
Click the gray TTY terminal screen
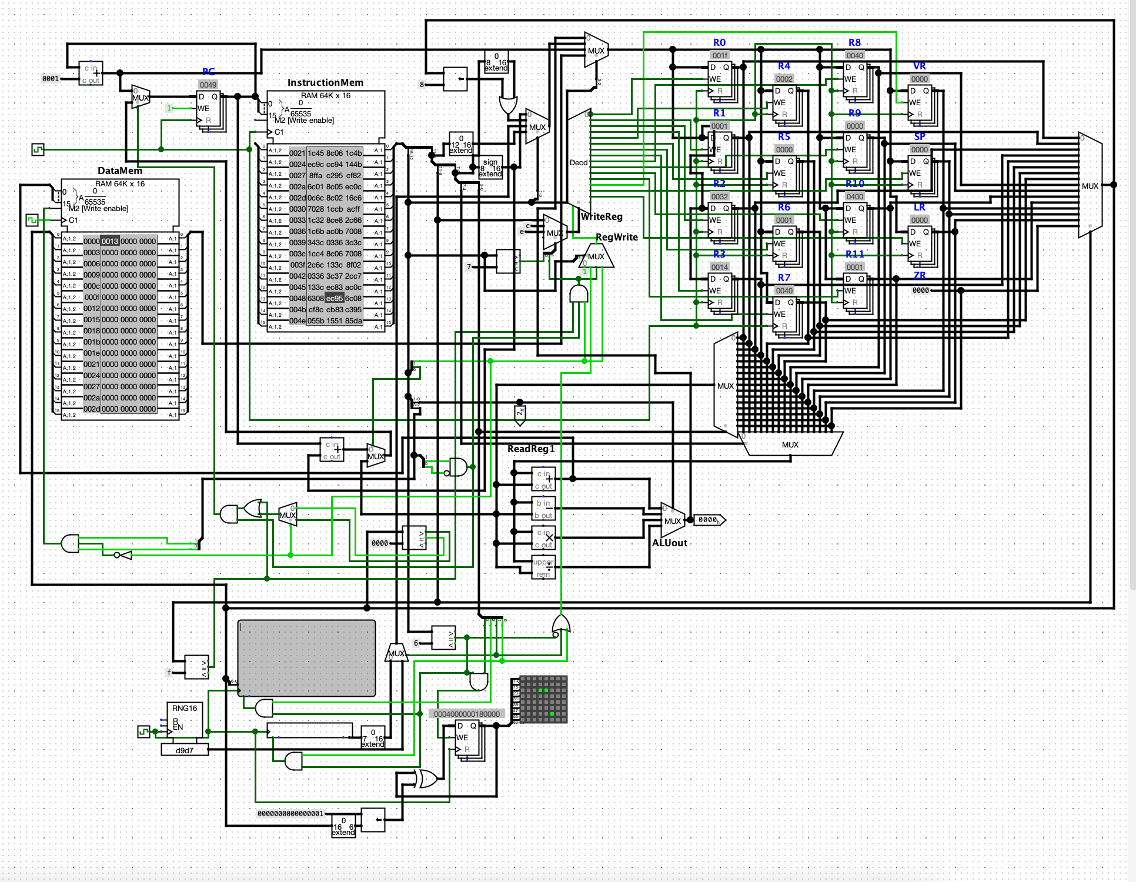point(306,658)
